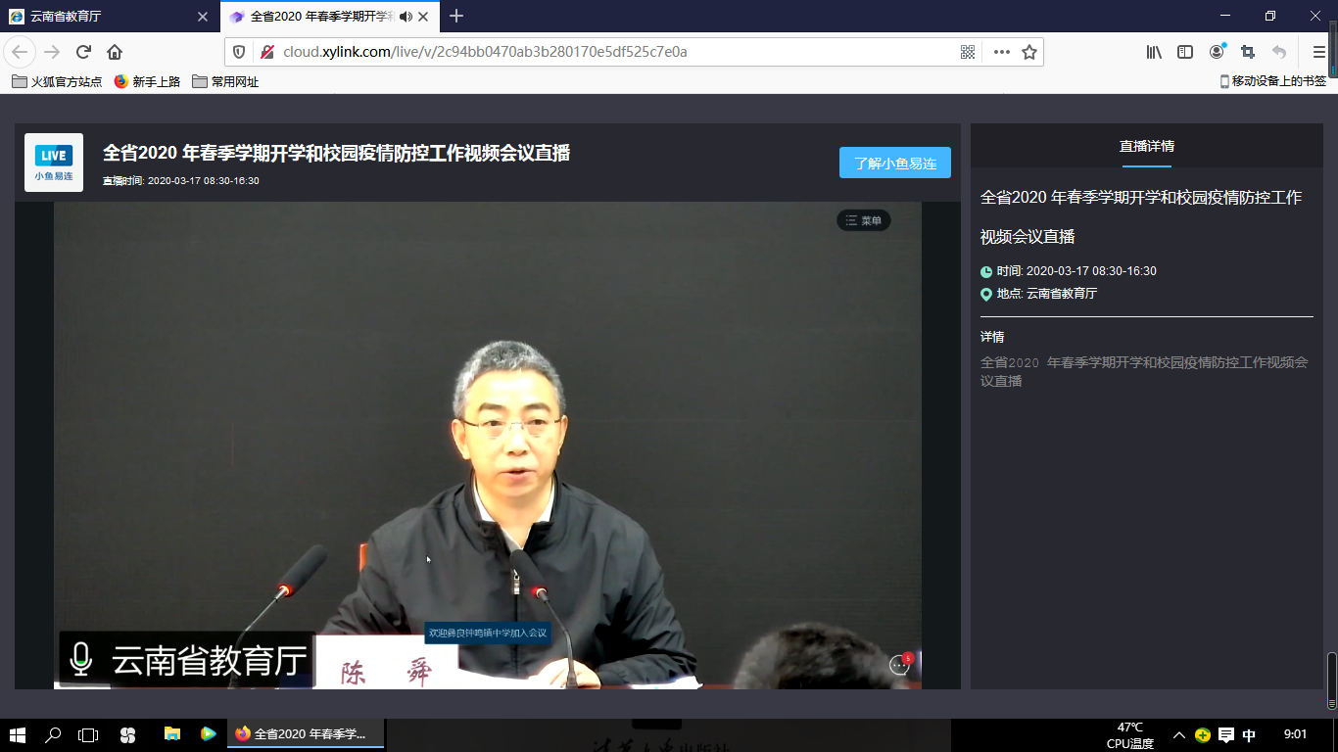The width and height of the screenshot is (1338, 752).
Task: Click the screenshot crop tool icon
Action: pyautogui.click(x=1248, y=52)
